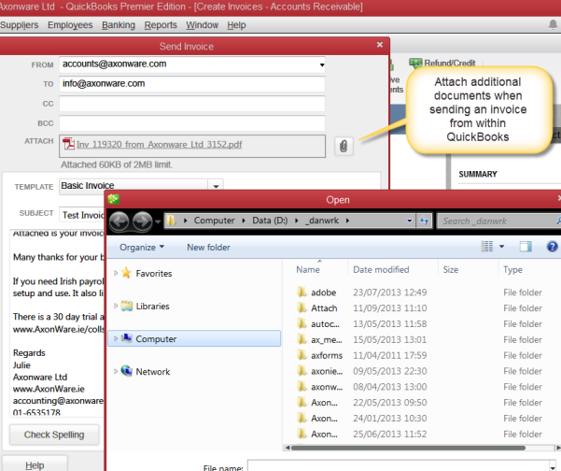
Task: Click the Computer icon in navigation pane
Action: [x=127, y=338]
